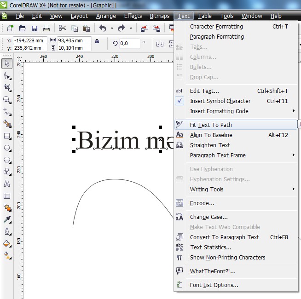Toggle Insert Symbol Character checkmark

tap(179, 101)
